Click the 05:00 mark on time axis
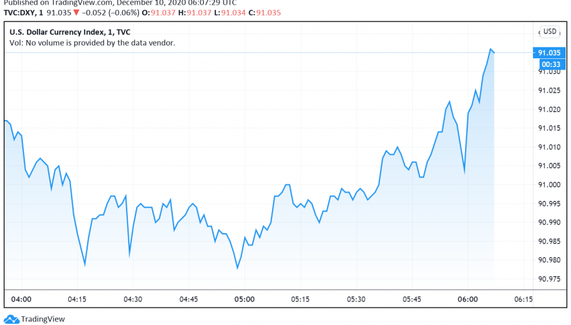 coord(244,299)
